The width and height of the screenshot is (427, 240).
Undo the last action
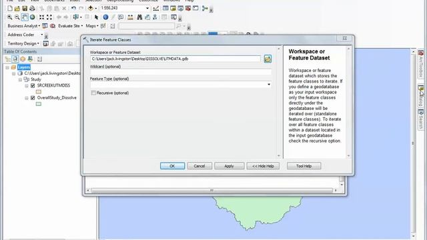point(73,9)
